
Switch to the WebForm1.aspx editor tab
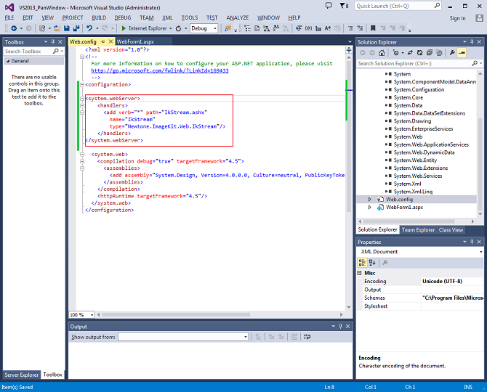(135, 41)
